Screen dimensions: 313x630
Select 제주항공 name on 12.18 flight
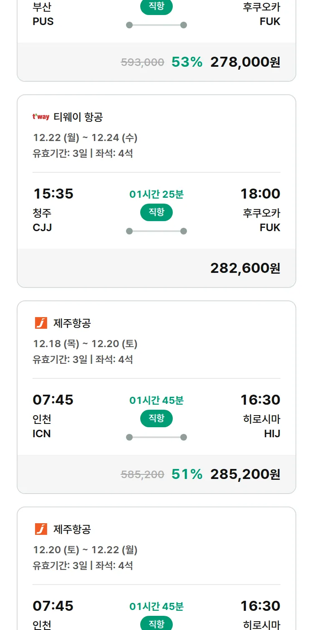coord(72,323)
